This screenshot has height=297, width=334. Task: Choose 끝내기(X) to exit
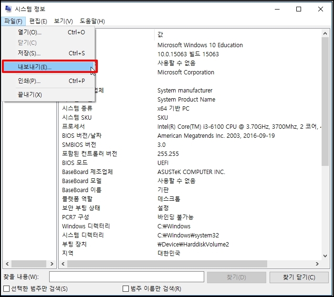pyautogui.click(x=49, y=95)
